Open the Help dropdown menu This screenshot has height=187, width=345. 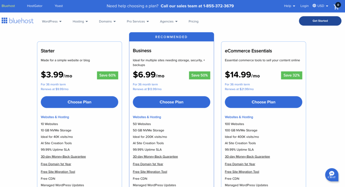[289, 6]
